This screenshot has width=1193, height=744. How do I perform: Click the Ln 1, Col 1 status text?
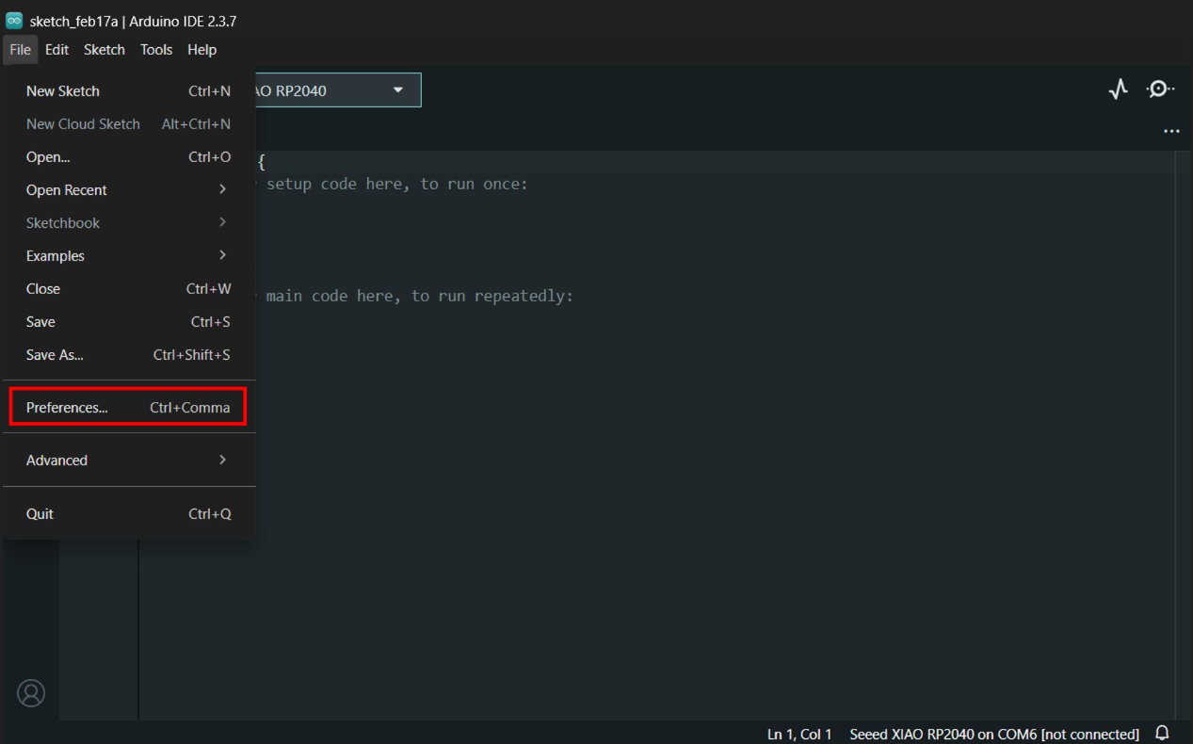coord(799,734)
